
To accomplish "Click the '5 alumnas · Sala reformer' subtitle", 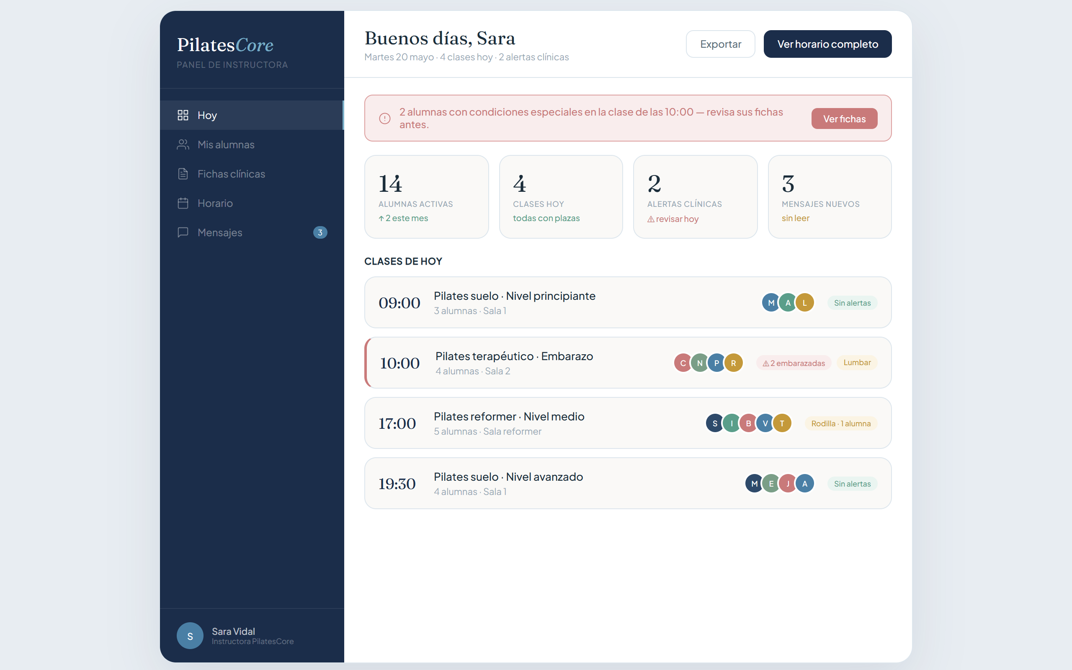I will 487,432.
